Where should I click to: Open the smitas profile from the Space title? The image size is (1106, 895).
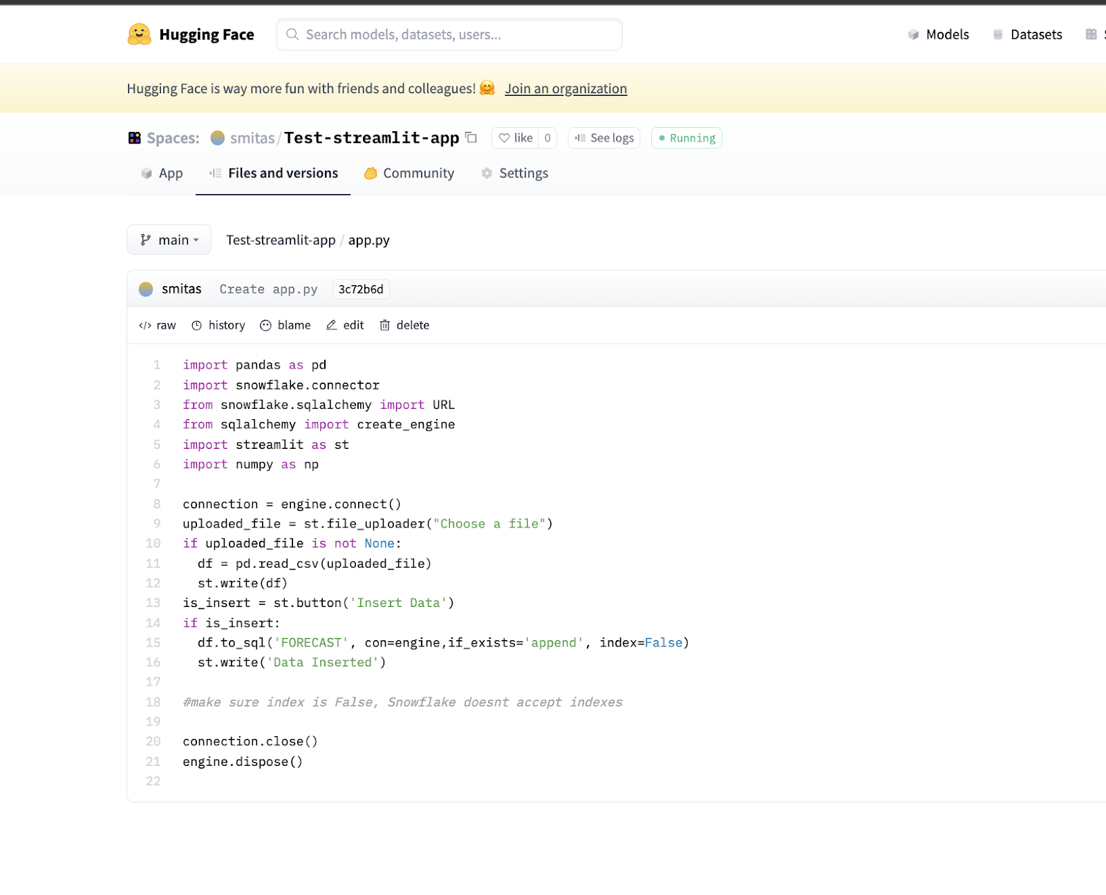(252, 138)
